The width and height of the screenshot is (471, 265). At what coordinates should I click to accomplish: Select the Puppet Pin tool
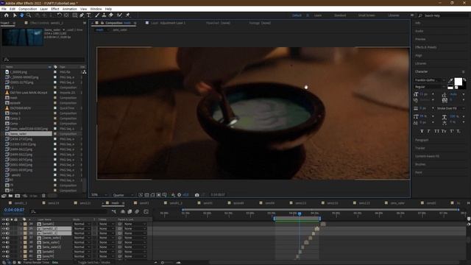click(x=127, y=15)
